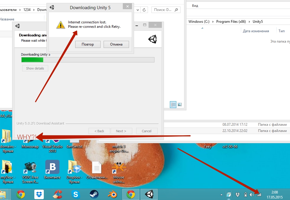Image resolution: width=290 pixels, height=200 pixels.
Task: Sort by the Дата изменения column header
Action: click(x=256, y=31)
